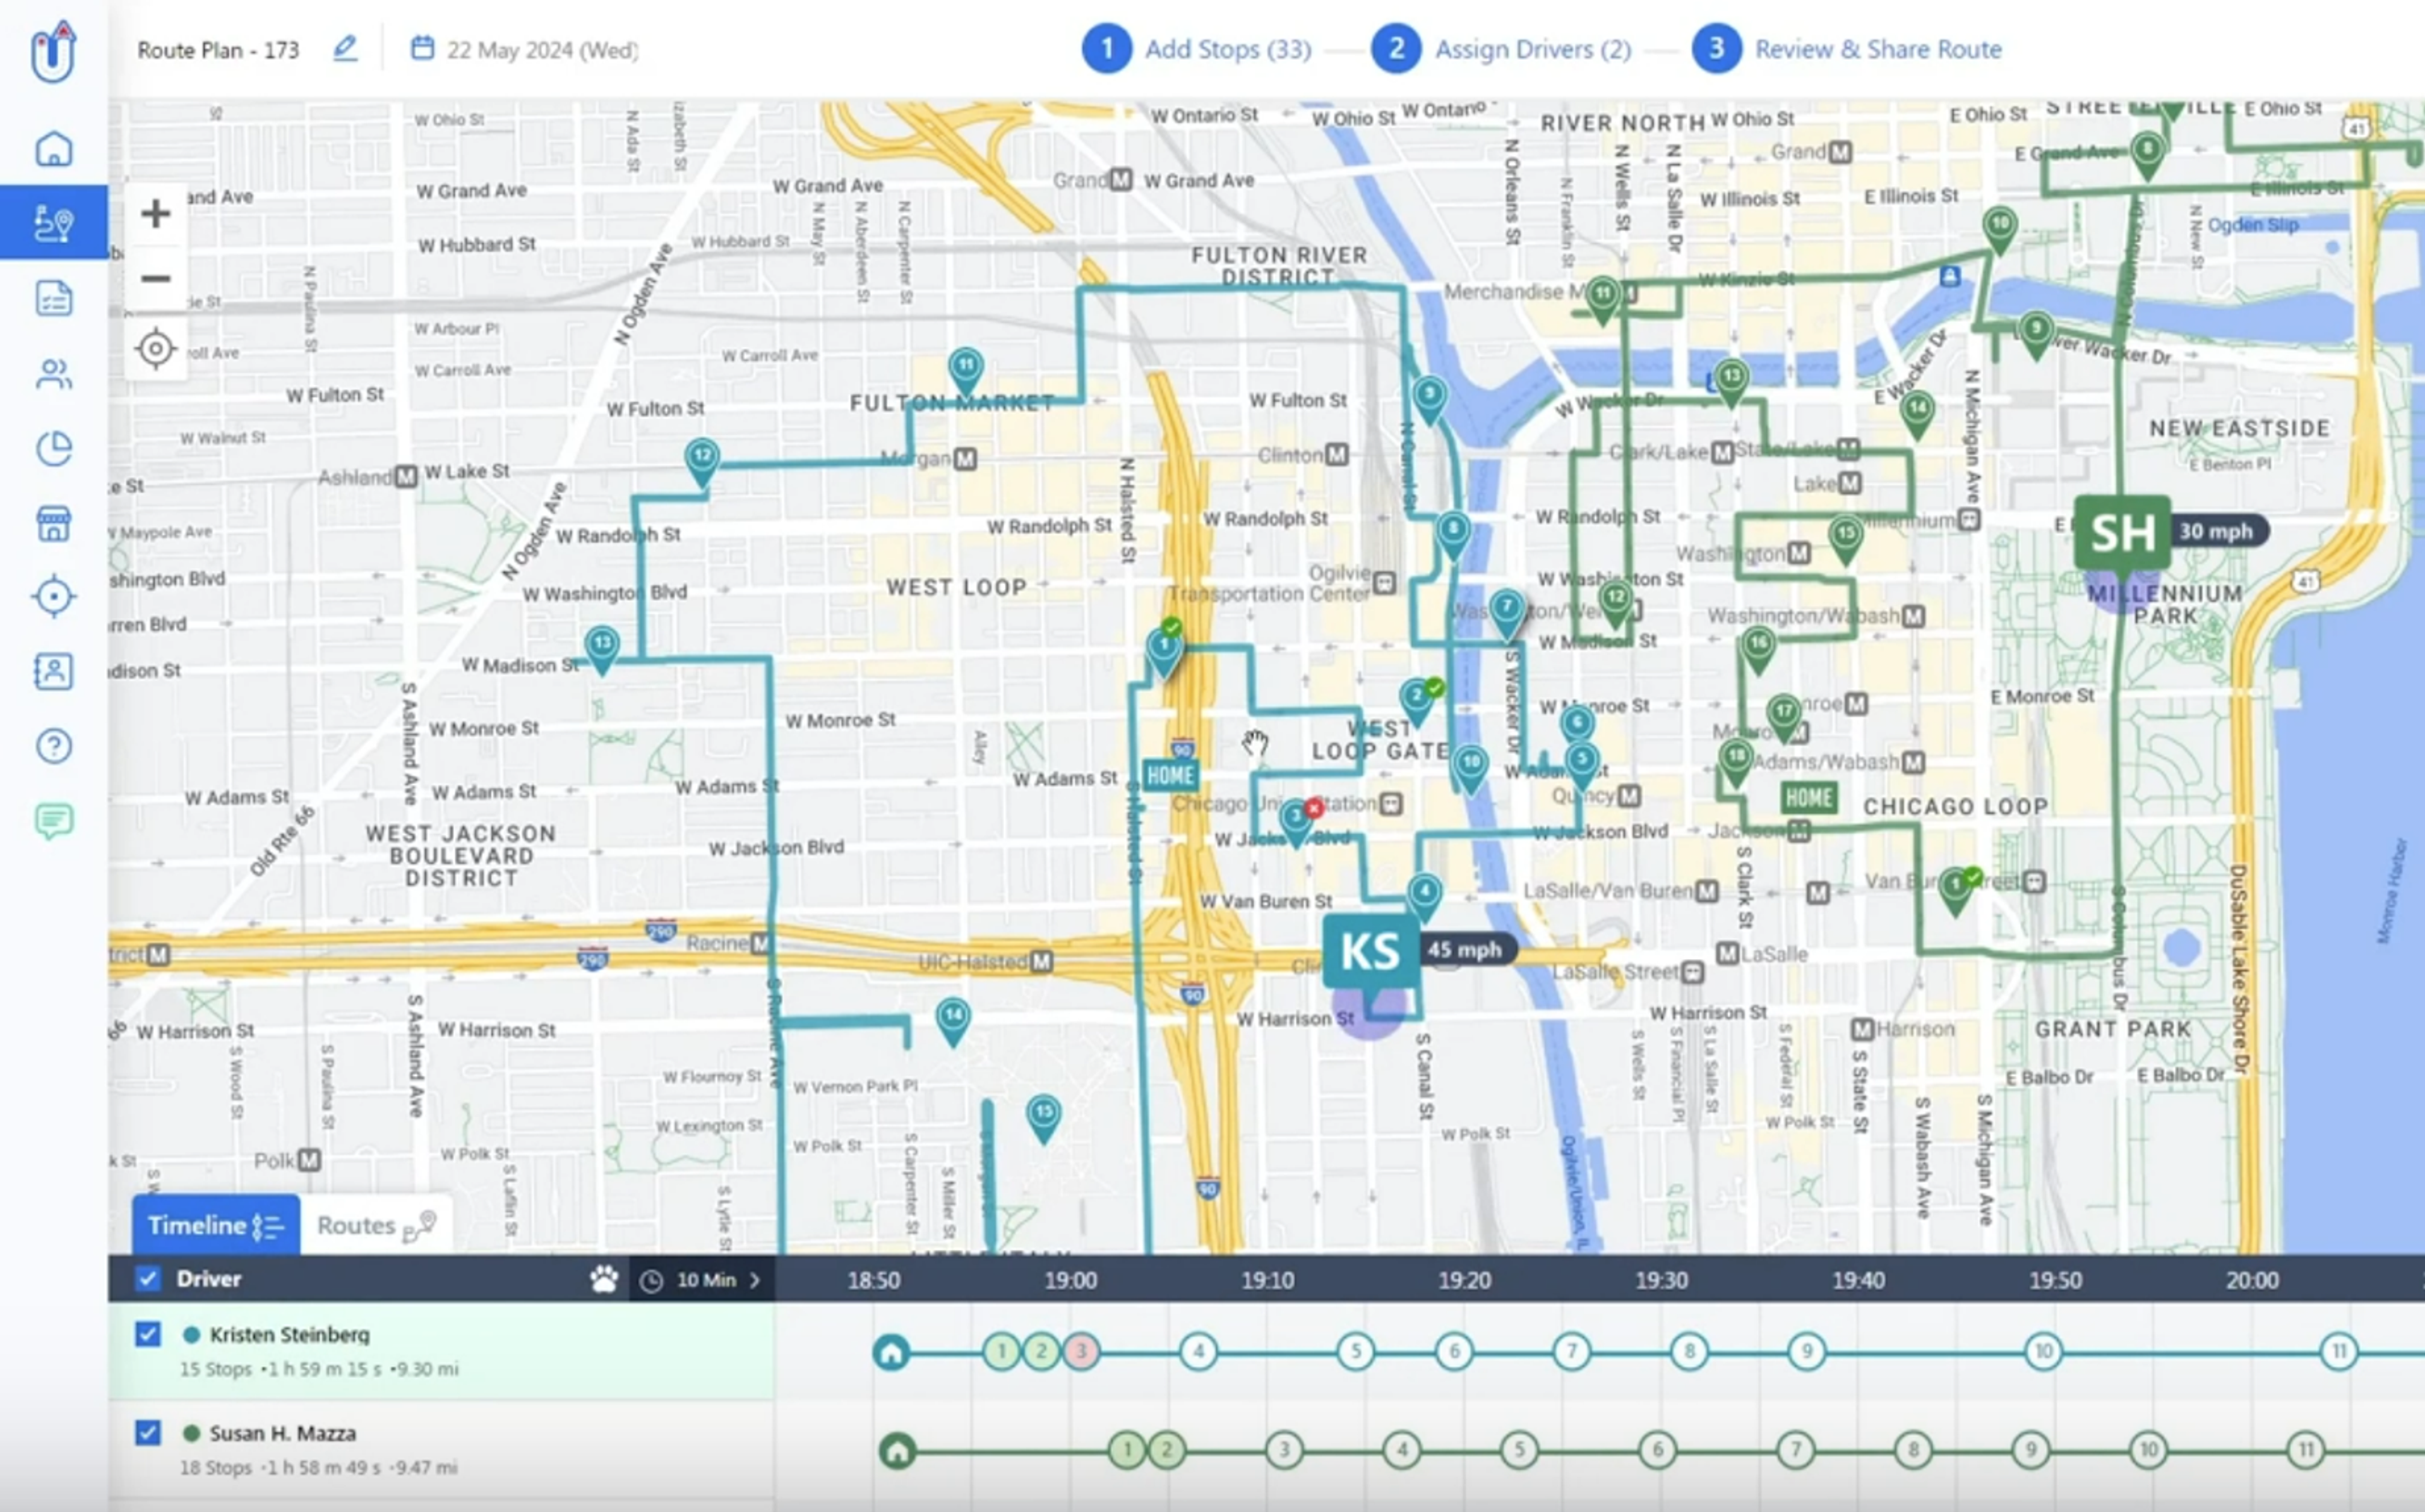2425x1512 pixels.
Task: Select Susan H. Mazza driver name
Action: tap(282, 1434)
